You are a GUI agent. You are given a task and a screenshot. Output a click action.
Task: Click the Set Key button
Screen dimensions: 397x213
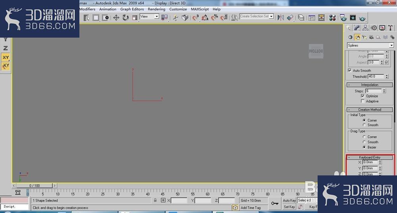tap(289, 207)
